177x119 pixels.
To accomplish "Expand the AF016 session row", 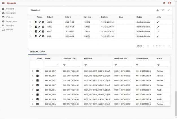I will pos(31,22).
